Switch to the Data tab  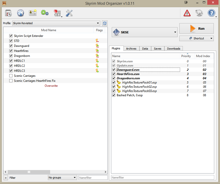pos(145,49)
